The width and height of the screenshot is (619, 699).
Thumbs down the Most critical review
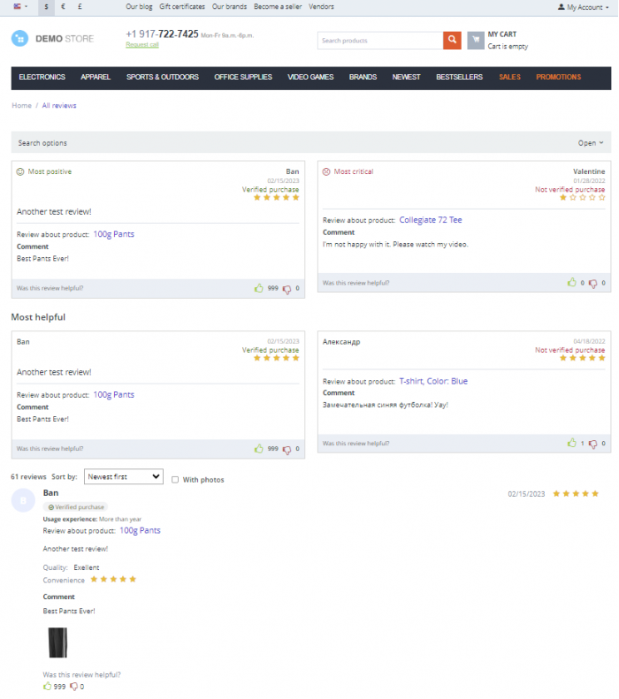[x=592, y=284]
